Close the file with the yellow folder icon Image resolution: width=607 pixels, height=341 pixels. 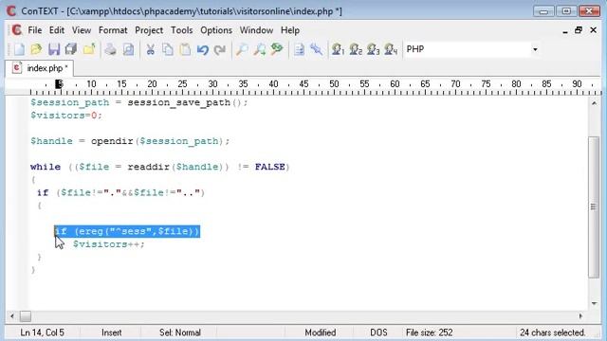click(89, 49)
